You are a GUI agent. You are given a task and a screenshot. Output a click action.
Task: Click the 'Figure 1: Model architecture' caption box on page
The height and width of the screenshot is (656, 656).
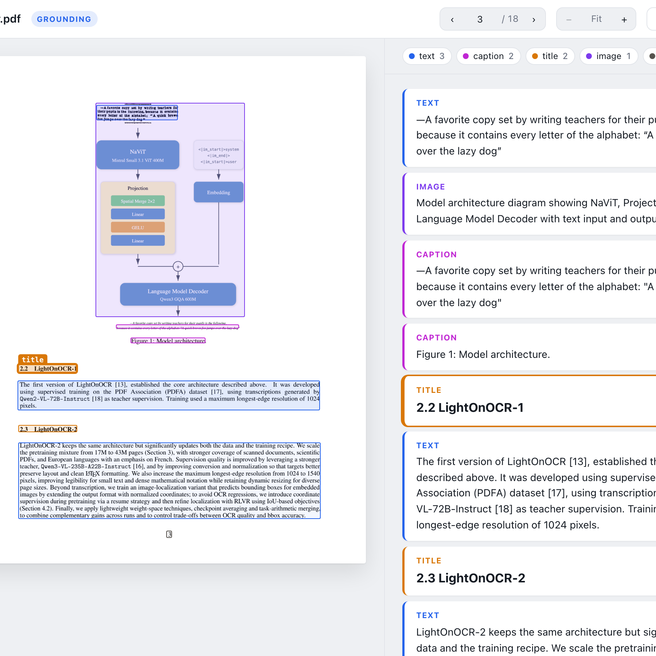(x=168, y=341)
